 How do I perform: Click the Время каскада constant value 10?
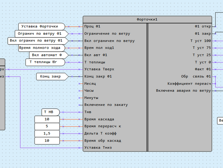[x=47, y=119]
